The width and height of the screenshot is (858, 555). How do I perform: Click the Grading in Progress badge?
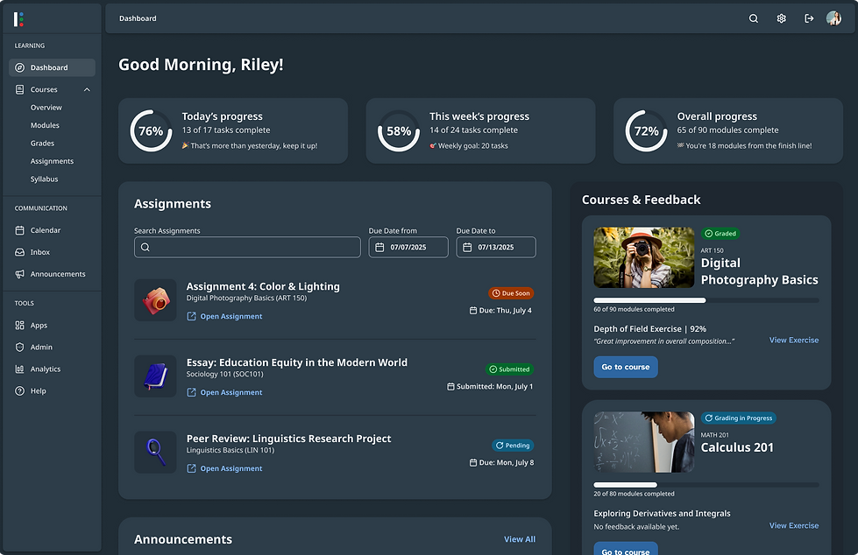[738, 418]
